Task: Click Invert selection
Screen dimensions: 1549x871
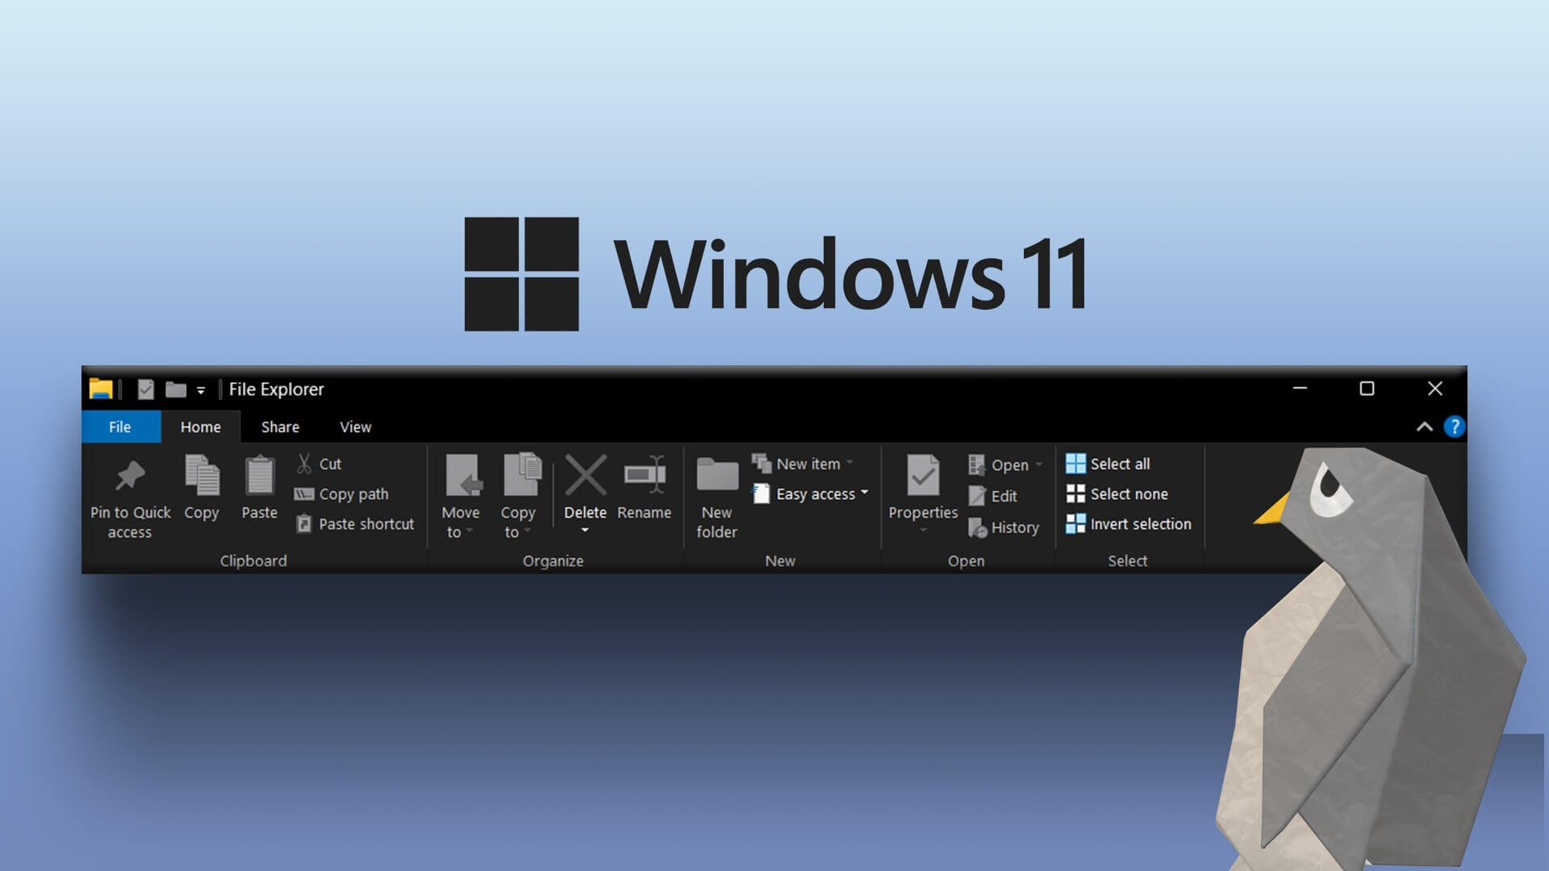Action: [x=1129, y=524]
